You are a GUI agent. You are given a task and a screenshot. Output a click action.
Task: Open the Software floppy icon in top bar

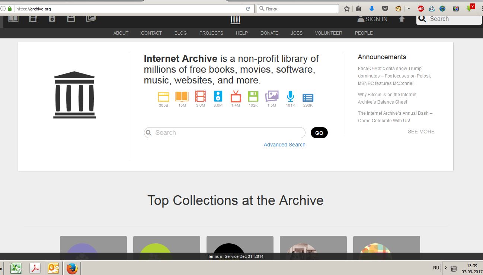coord(71,18)
